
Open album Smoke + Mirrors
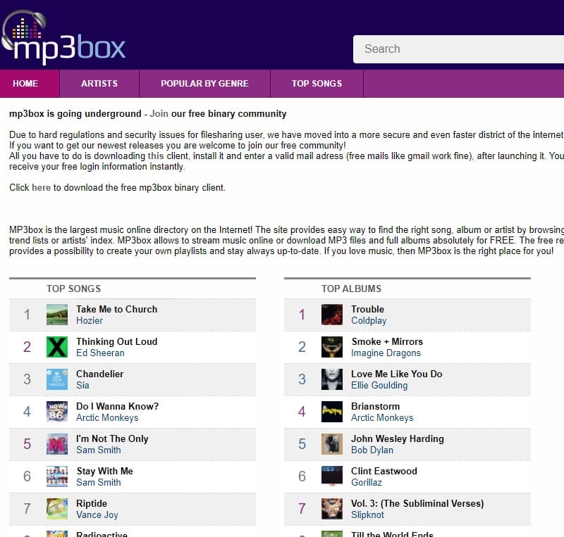point(387,341)
